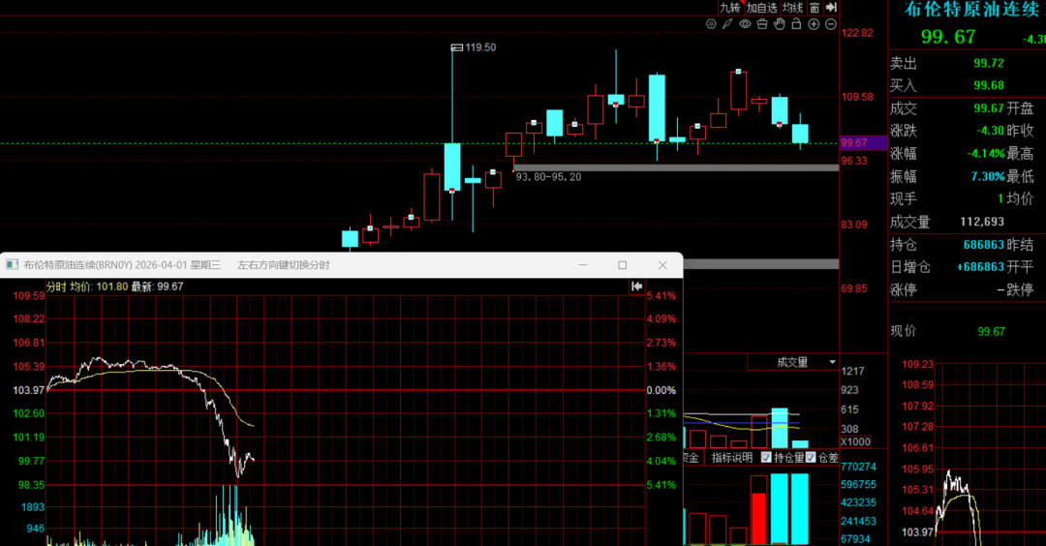Close the intraday popup window
This screenshot has width=1046, height=546.
662,264
